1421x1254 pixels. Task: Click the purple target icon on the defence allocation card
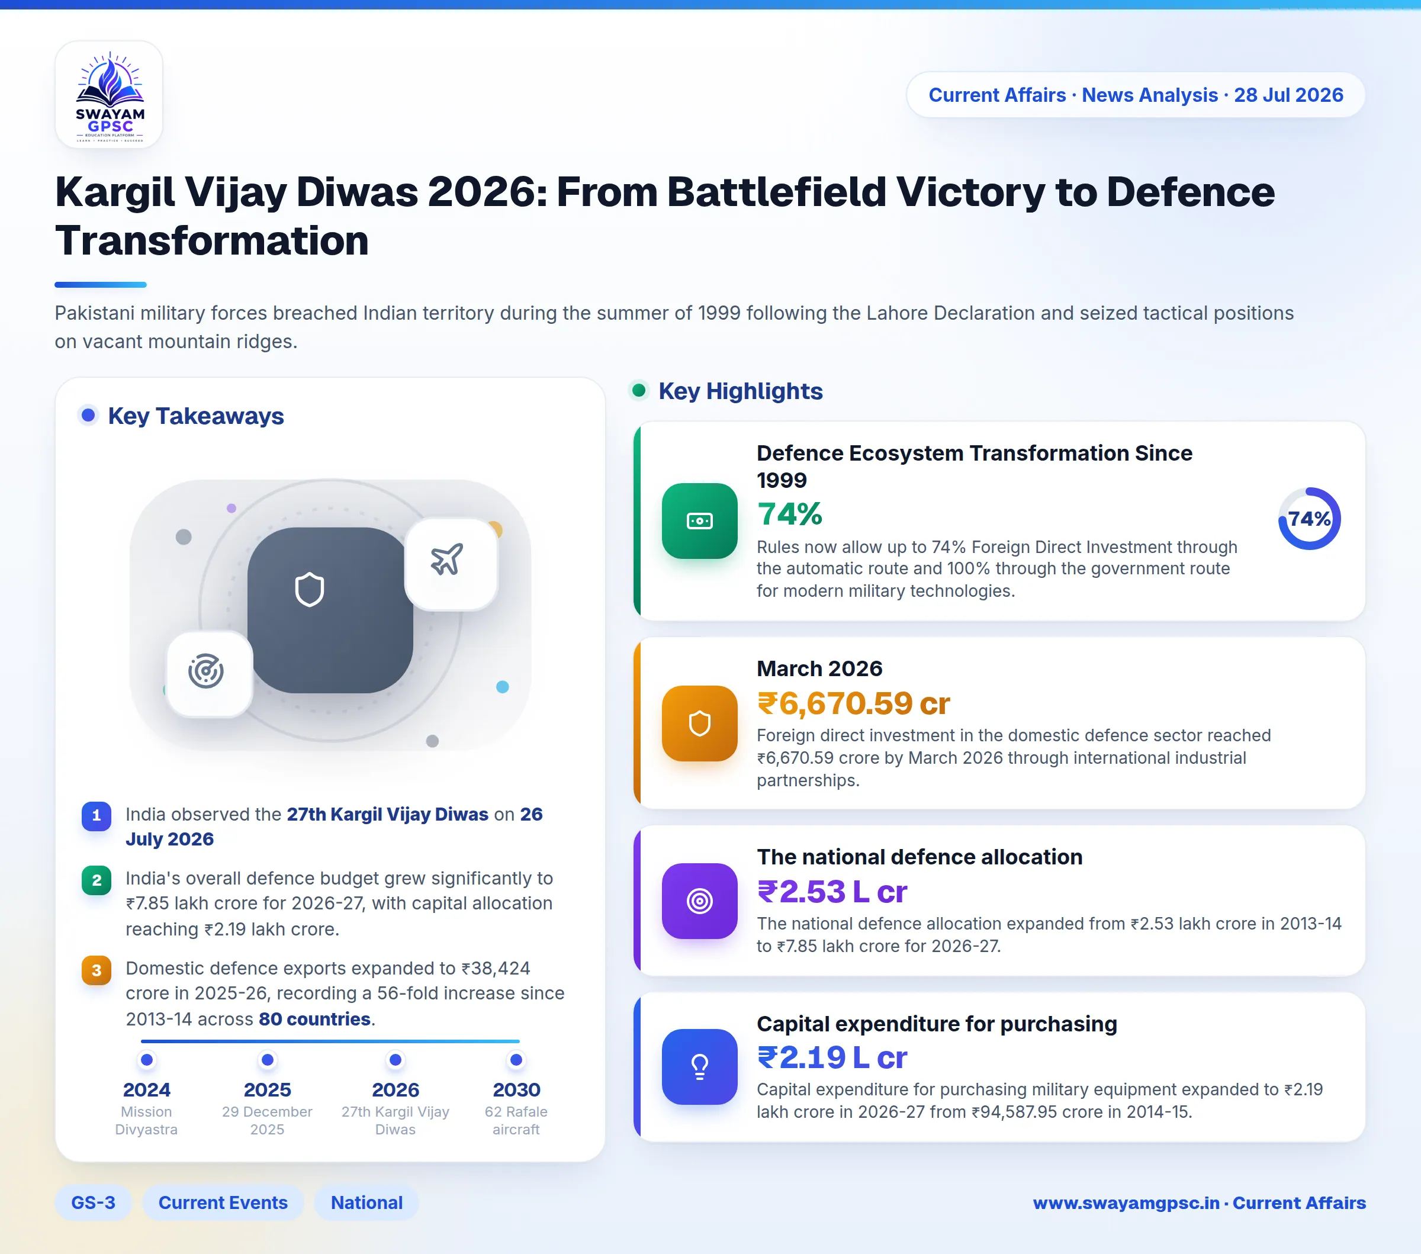pos(699,901)
